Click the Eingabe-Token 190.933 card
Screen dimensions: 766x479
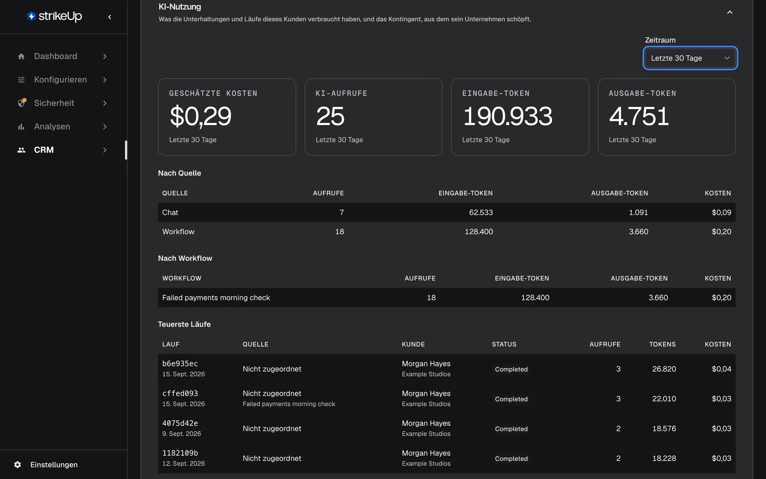520,117
